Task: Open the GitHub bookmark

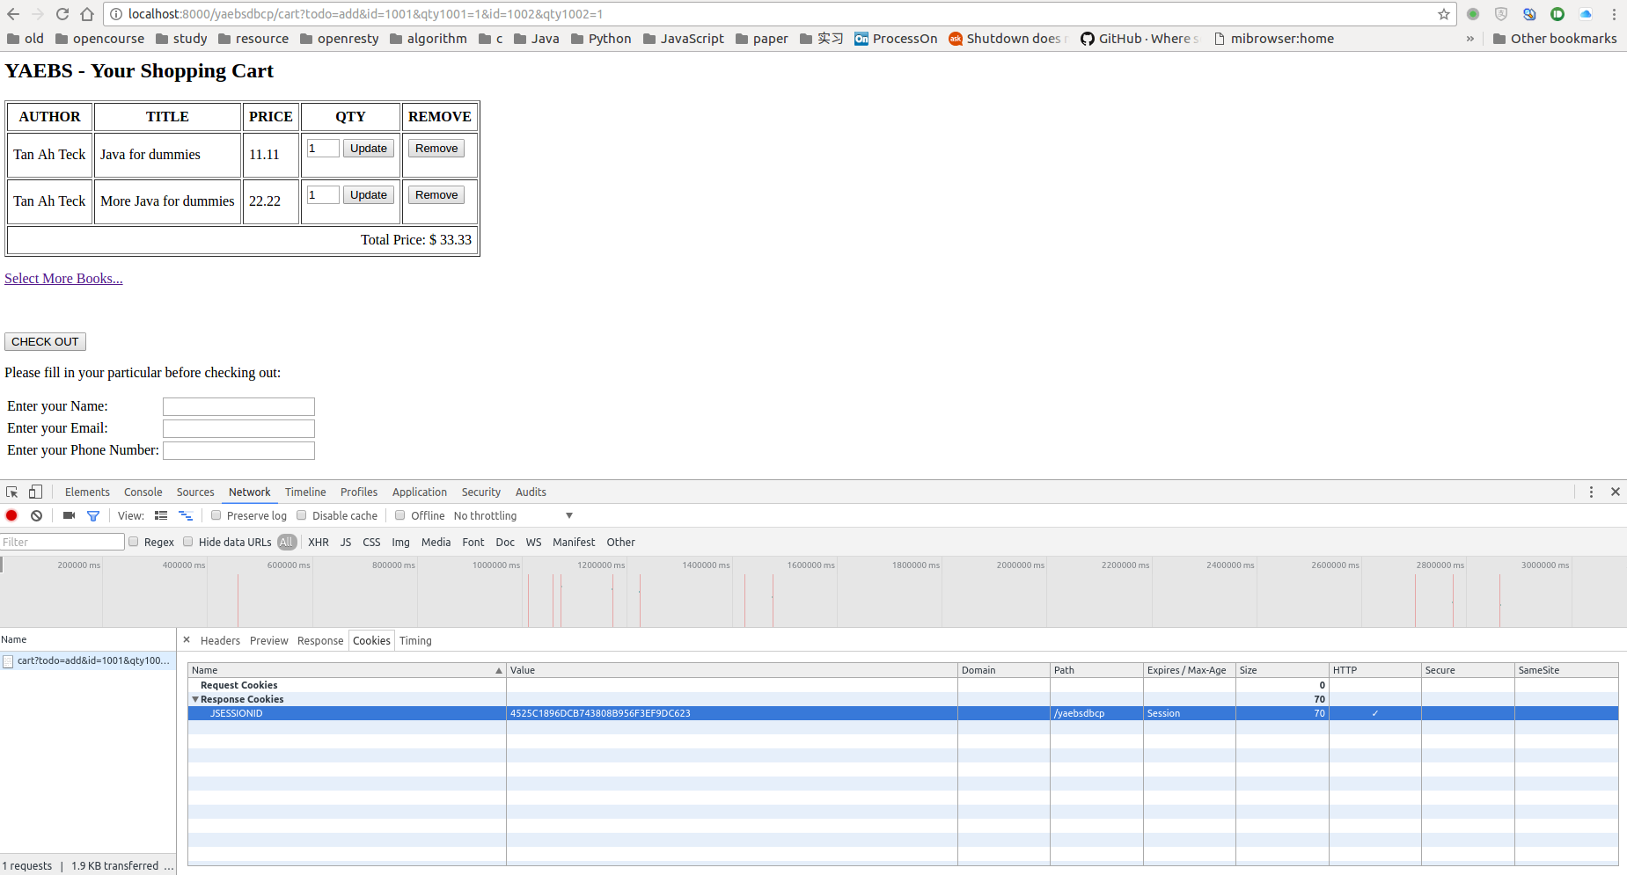Action: [1140, 39]
